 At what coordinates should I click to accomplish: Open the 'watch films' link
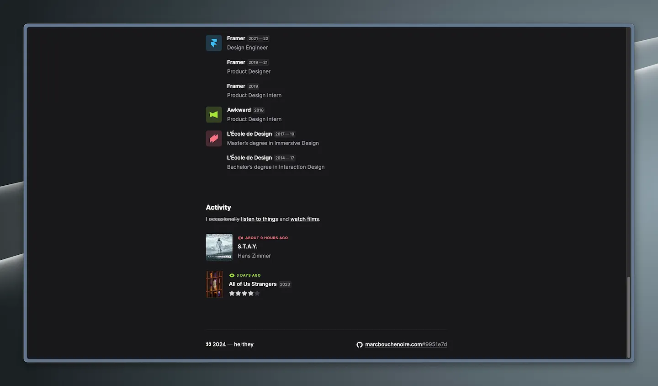point(304,219)
